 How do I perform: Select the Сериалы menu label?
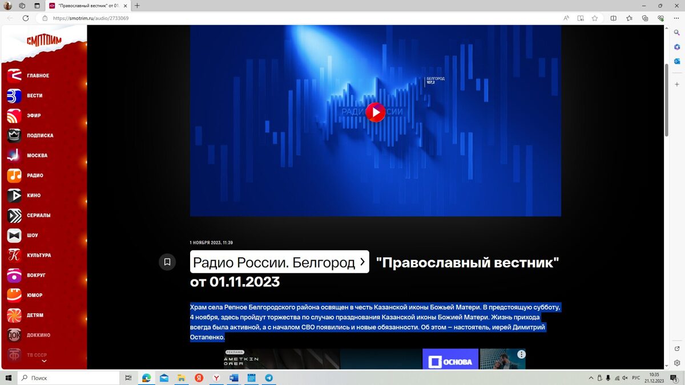coord(39,216)
